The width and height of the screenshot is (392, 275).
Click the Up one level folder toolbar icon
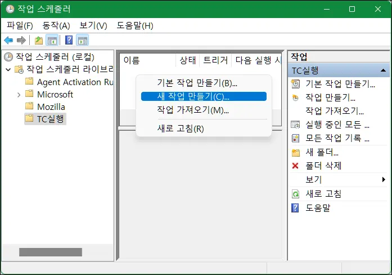coord(39,40)
